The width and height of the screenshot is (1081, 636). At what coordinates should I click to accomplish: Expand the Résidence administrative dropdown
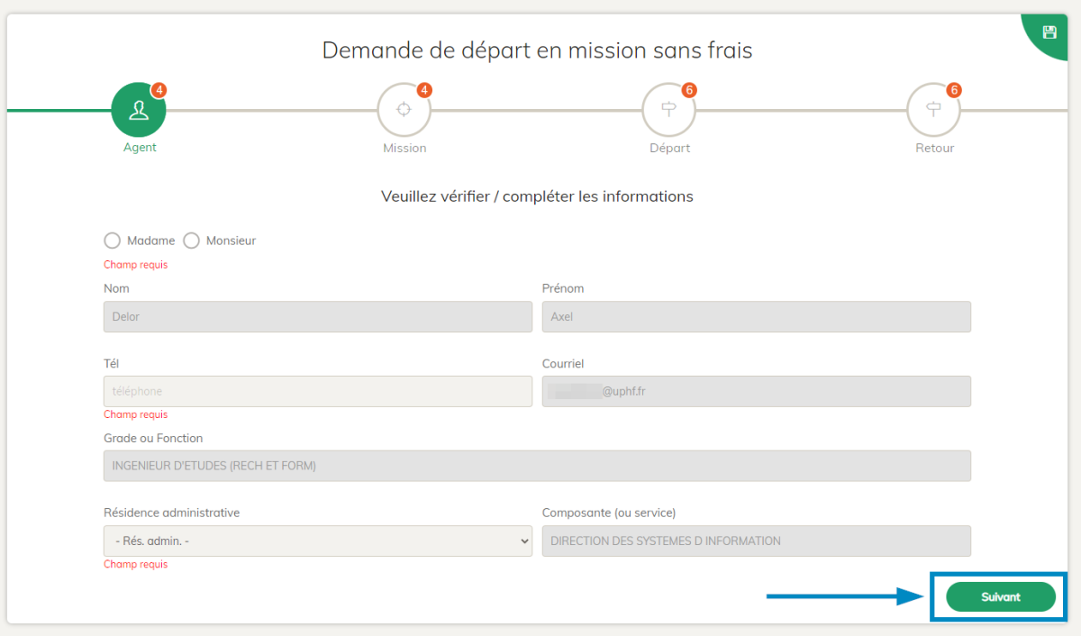[x=318, y=541]
